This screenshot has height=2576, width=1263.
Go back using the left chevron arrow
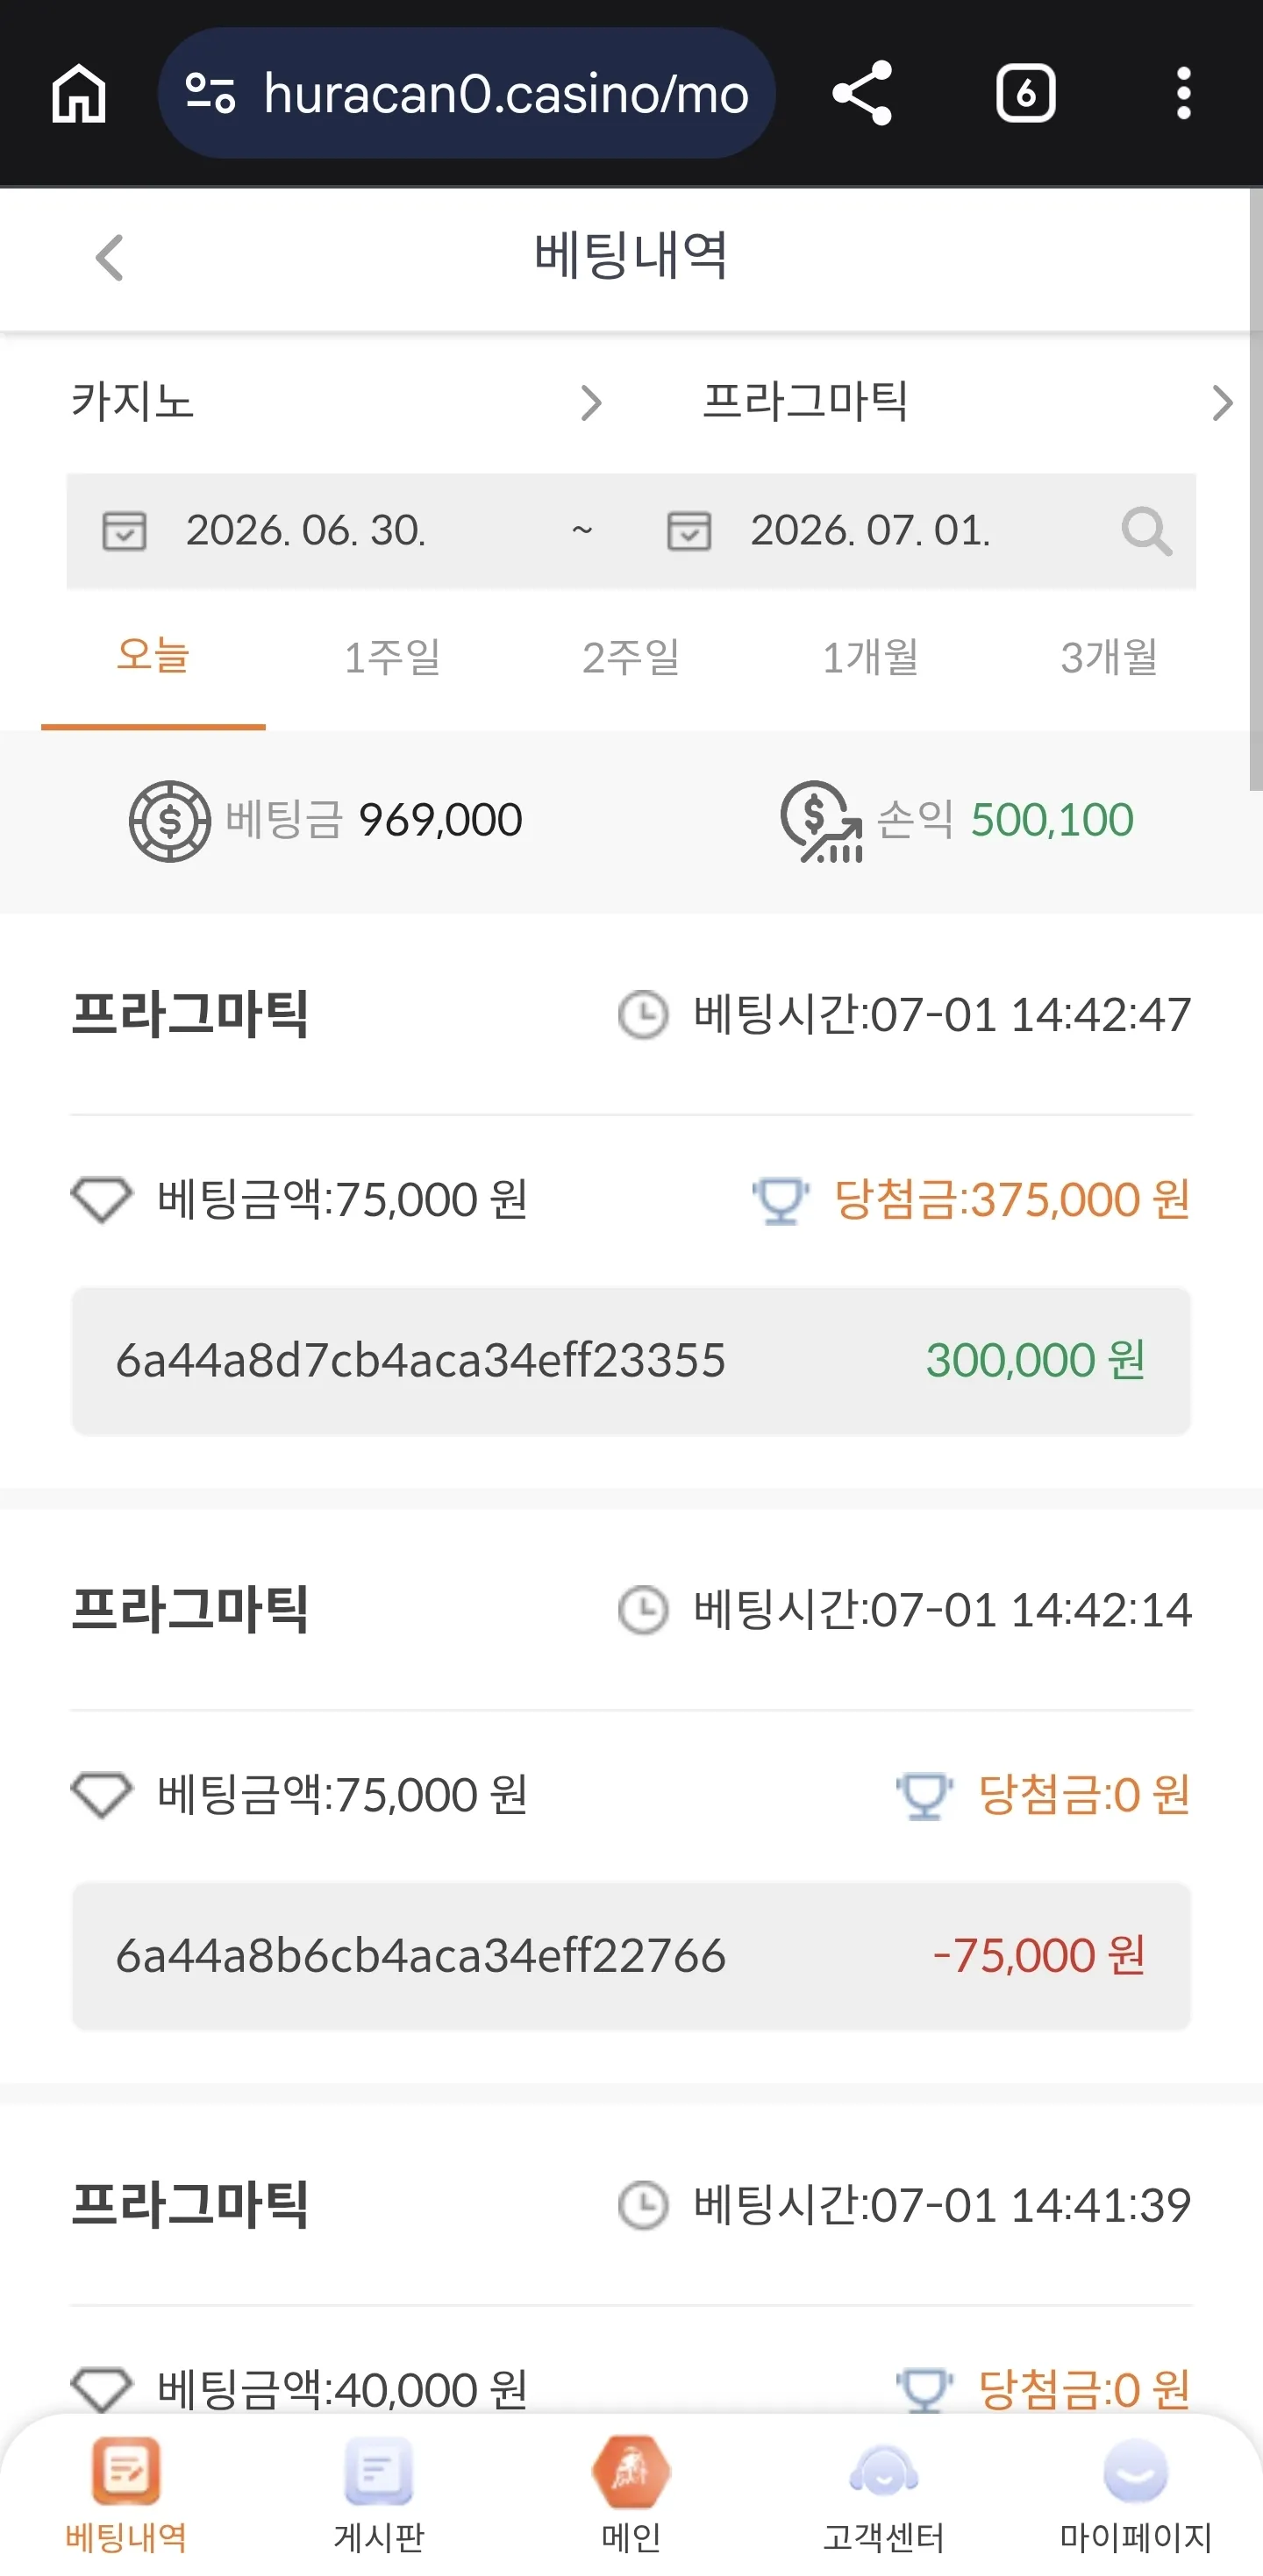coord(109,258)
